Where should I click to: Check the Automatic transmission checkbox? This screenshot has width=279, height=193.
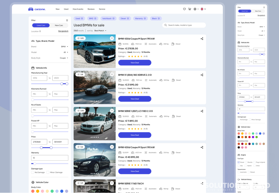coord(239,172)
